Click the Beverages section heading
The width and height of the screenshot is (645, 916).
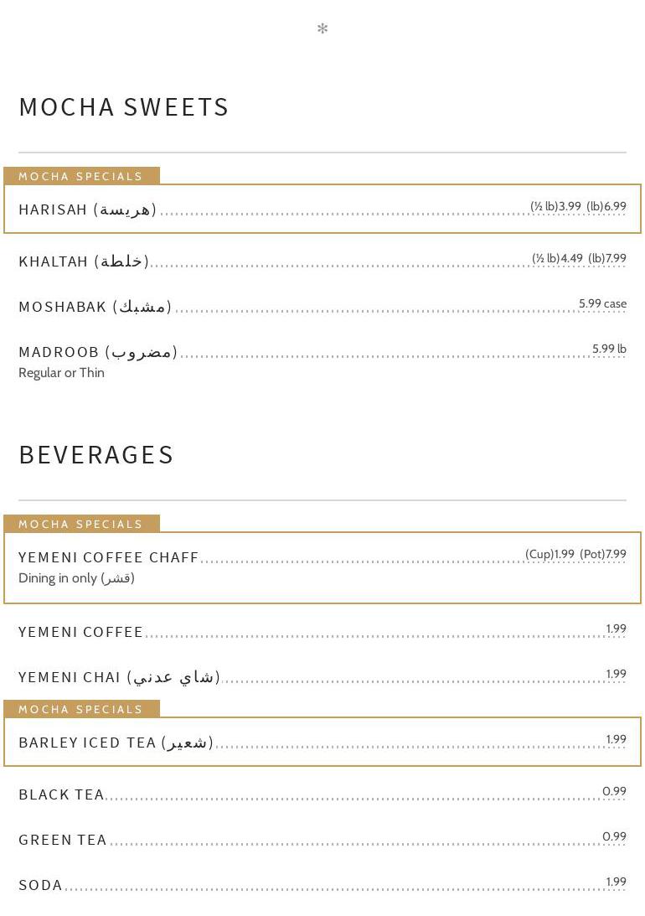point(96,455)
